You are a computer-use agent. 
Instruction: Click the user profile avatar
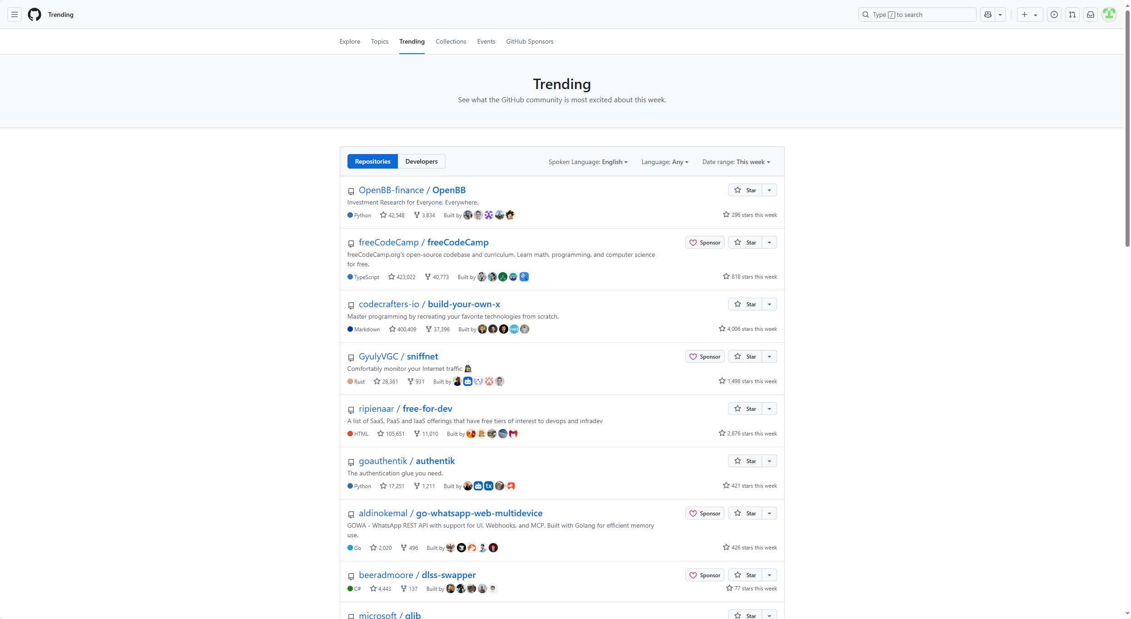coord(1109,15)
